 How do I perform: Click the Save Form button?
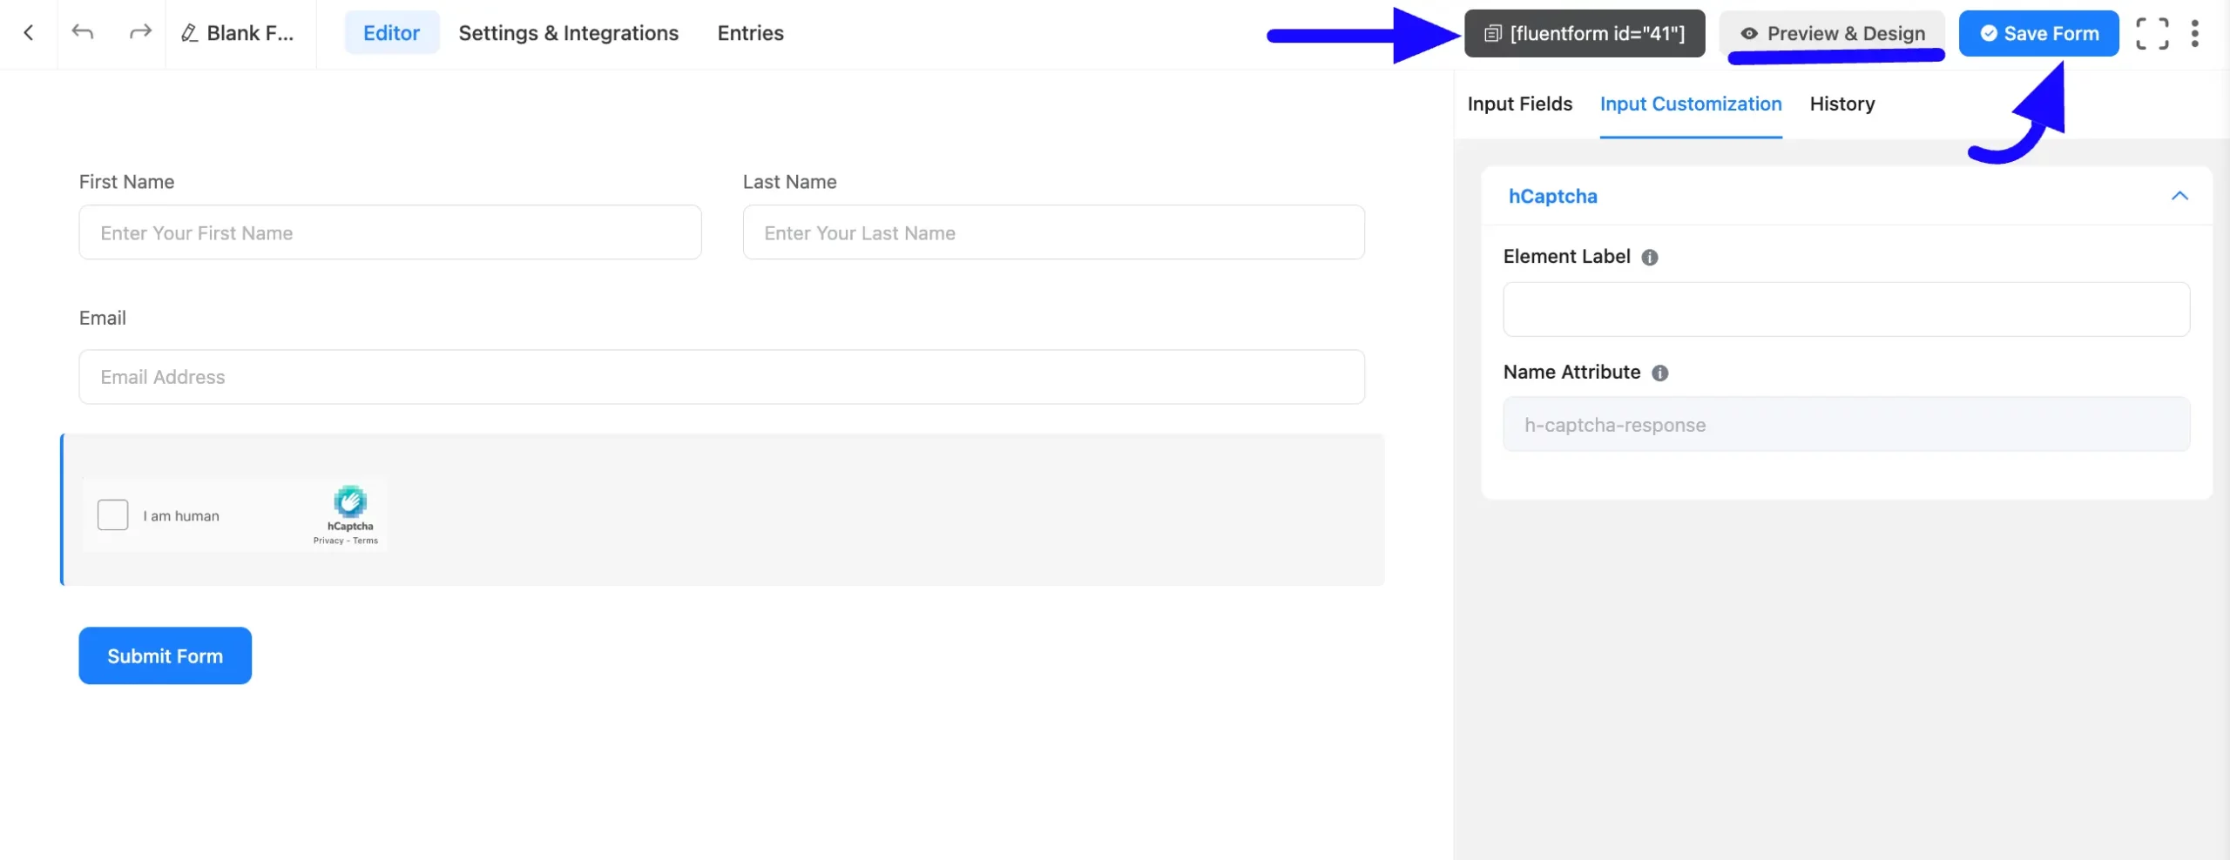click(2038, 33)
